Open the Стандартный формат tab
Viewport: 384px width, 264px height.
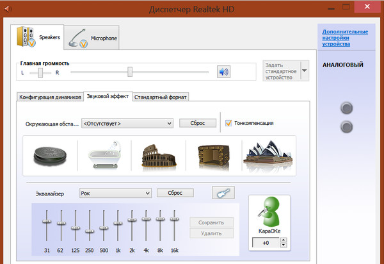click(161, 97)
